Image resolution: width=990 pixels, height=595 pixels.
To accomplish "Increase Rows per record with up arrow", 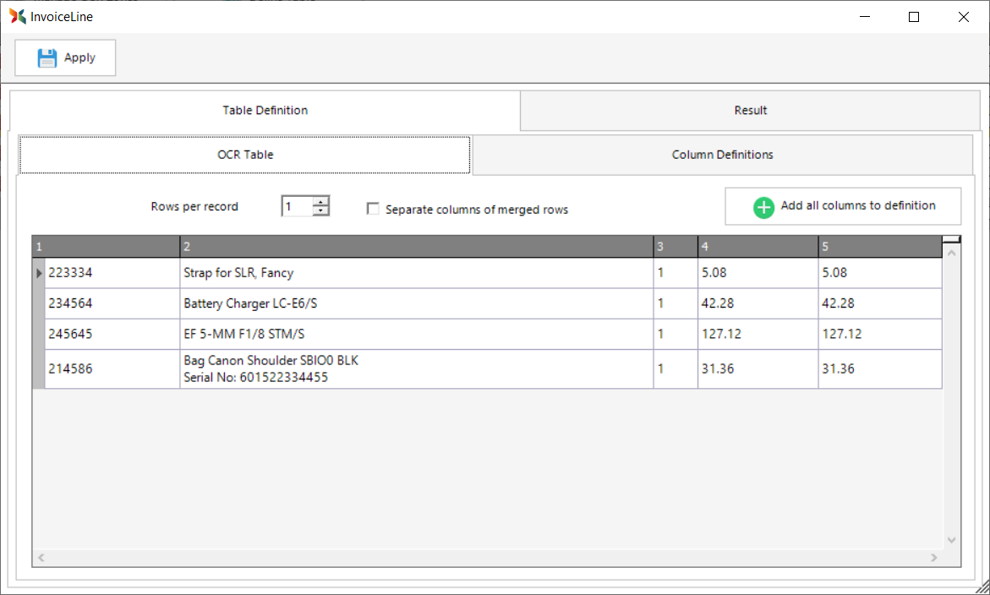I will [x=320, y=201].
